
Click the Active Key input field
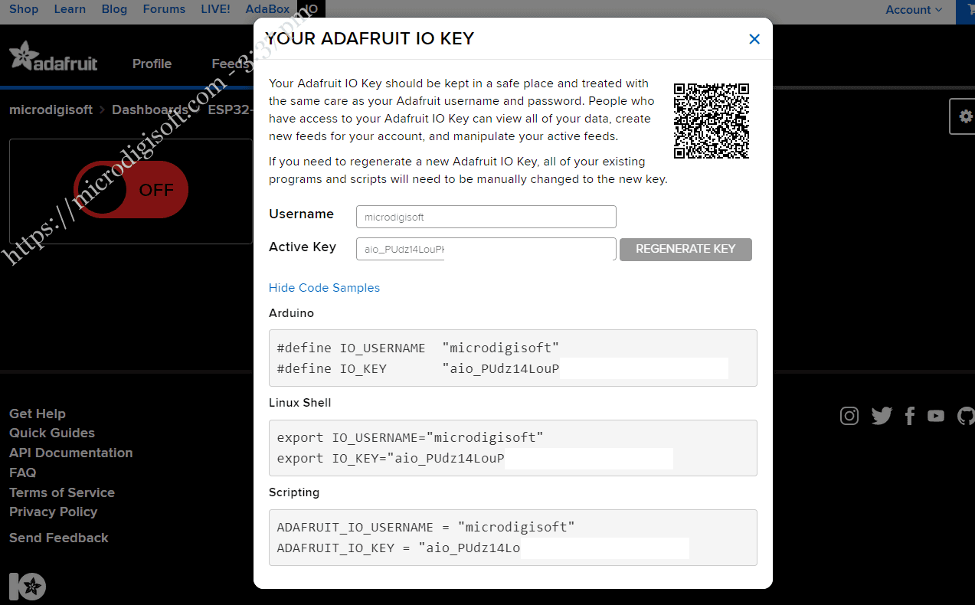pos(486,249)
